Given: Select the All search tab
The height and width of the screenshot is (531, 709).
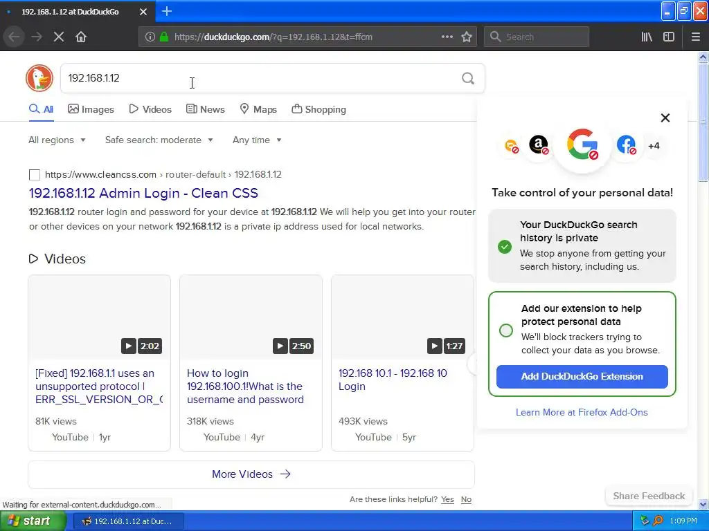Looking at the screenshot, I should click(41, 109).
